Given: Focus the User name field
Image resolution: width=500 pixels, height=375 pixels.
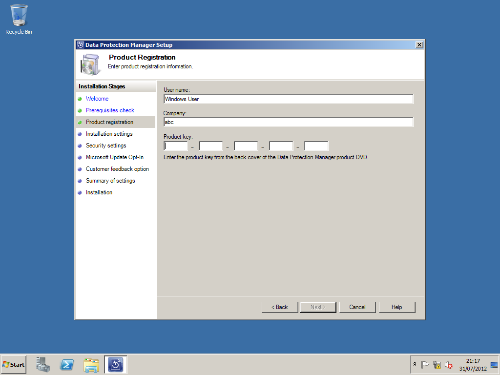Looking at the screenshot, I should [288, 99].
